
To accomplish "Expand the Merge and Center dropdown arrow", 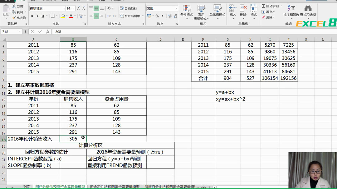I will [143, 16].
